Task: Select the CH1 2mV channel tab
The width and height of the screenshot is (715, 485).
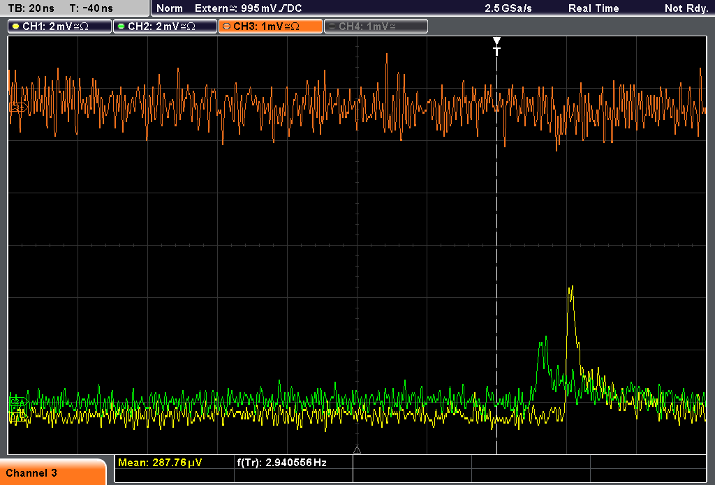Action: tap(60, 27)
